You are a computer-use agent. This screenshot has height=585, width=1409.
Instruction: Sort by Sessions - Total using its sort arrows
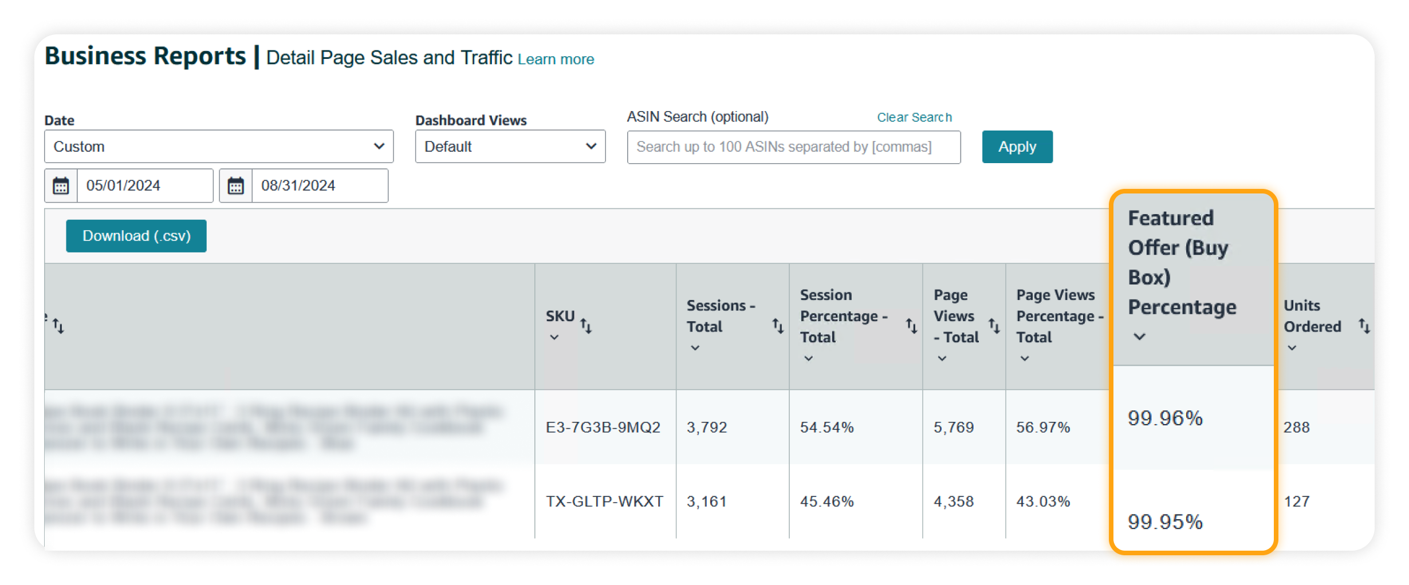point(777,325)
